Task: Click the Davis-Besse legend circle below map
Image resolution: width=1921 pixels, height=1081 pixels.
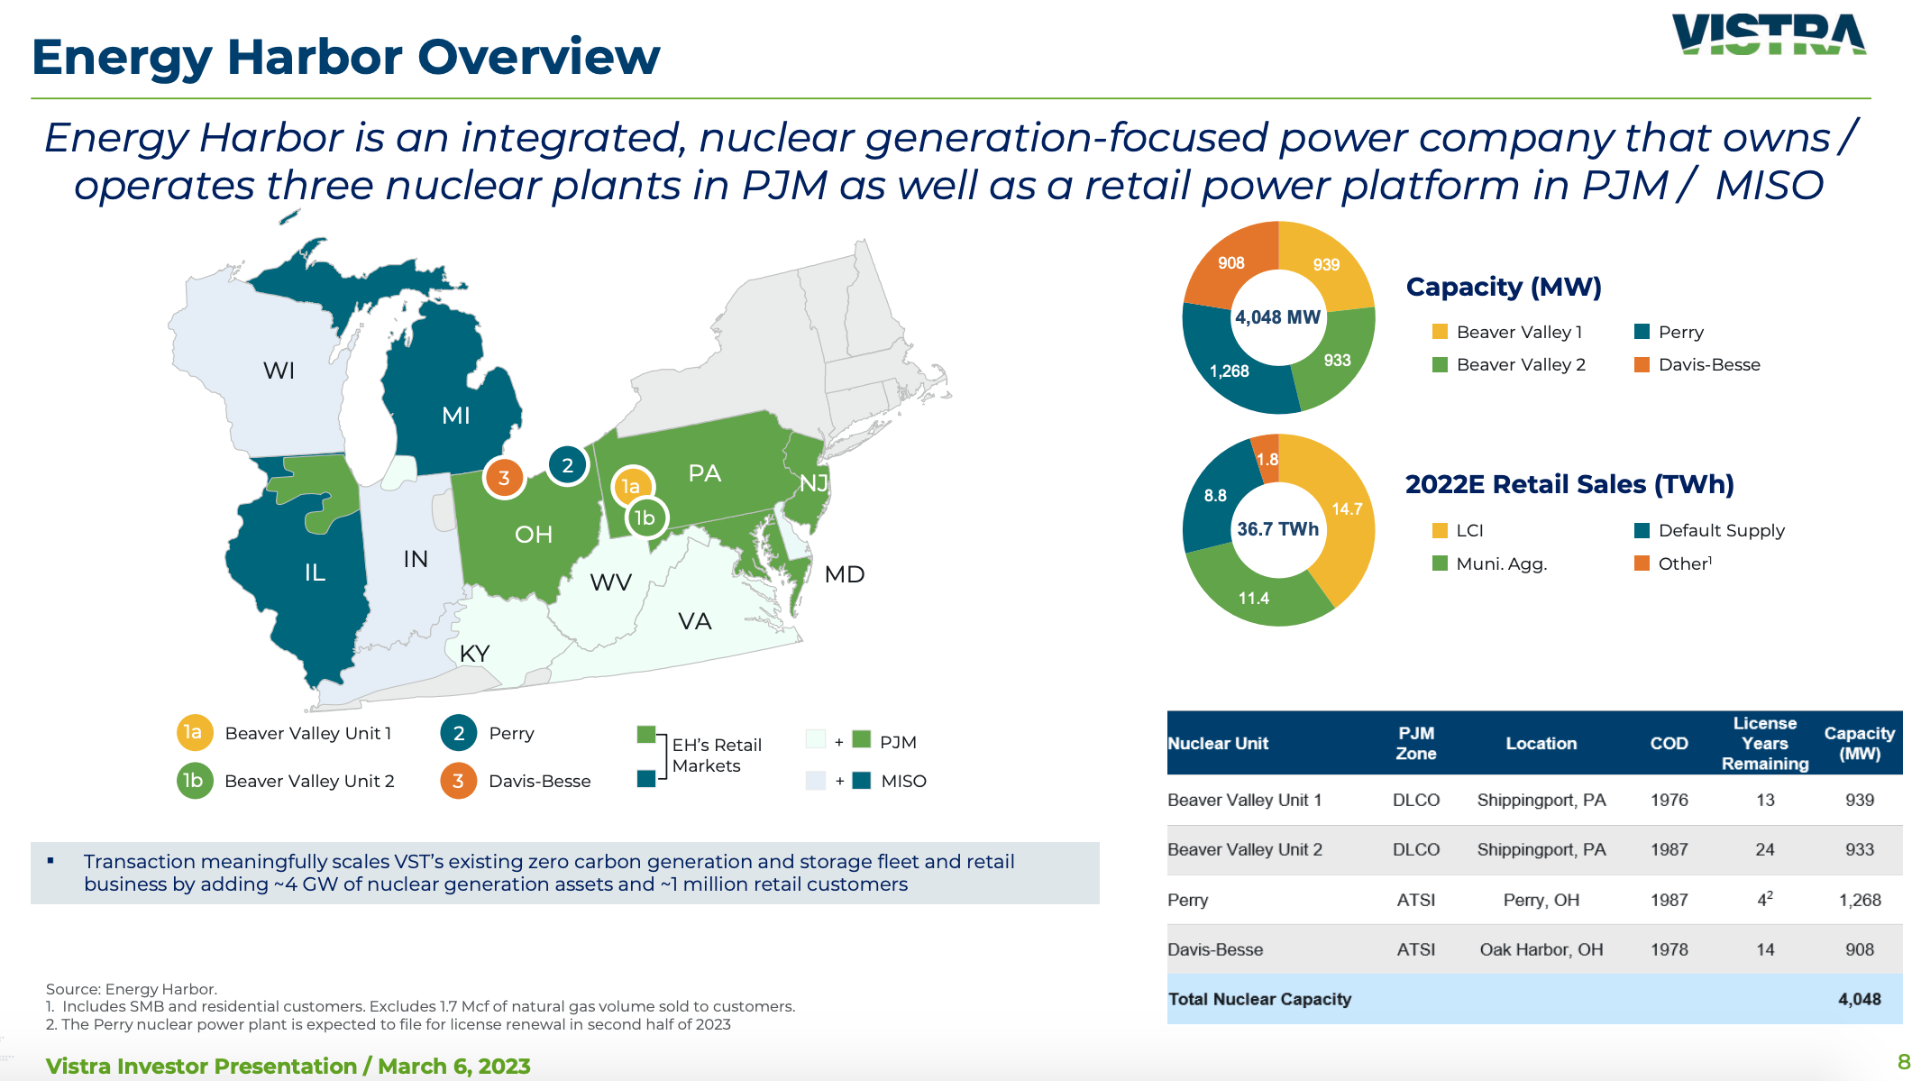Action: click(458, 781)
